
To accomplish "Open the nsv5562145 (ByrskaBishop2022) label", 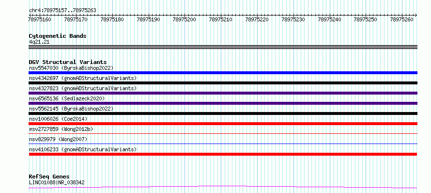I will point(71,109).
